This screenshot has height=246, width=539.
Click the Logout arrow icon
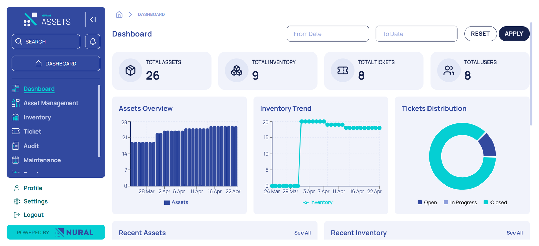tap(17, 215)
